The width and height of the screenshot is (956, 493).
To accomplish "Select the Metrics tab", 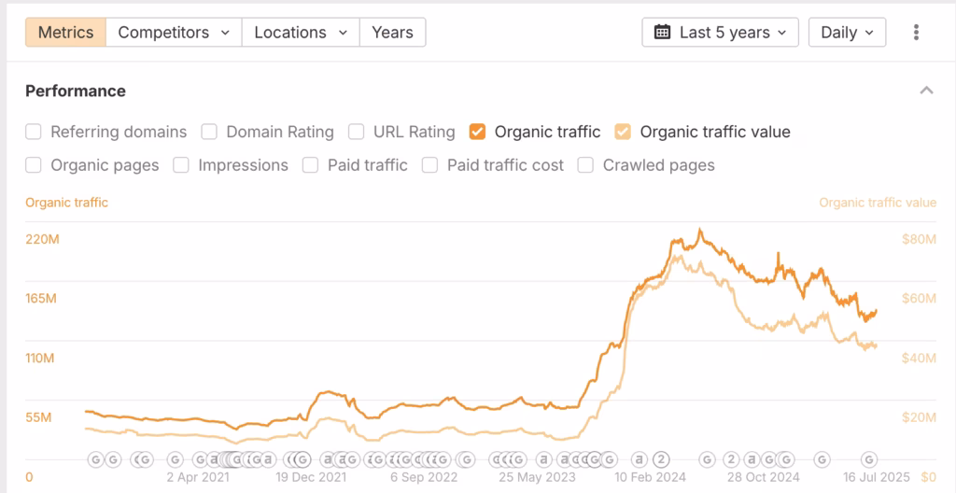I will [66, 33].
